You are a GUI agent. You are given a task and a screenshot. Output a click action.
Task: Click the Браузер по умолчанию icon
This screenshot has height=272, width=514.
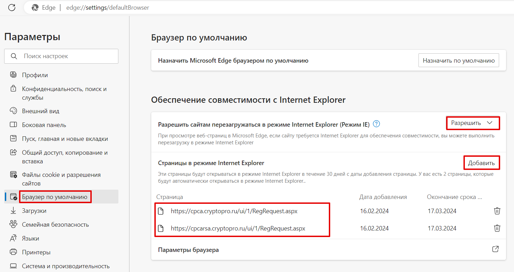pyautogui.click(x=13, y=197)
